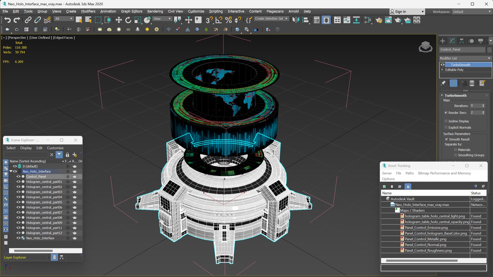Open Scene Explorer Display menu
This screenshot has height=277, width=493.
[x=26, y=148]
